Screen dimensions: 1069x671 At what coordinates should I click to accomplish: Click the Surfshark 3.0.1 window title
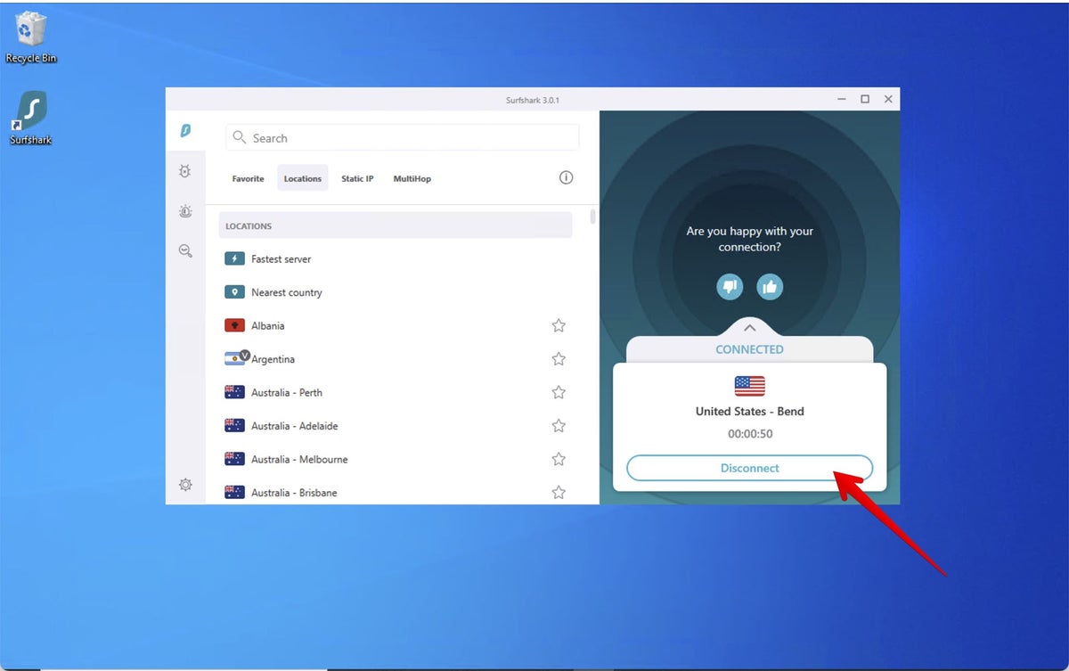(x=533, y=100)
